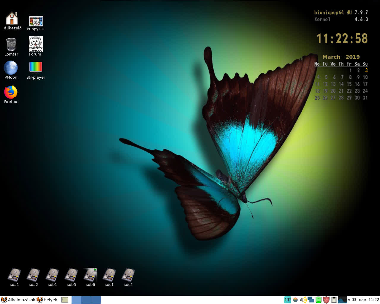Click the bionicpup64 HU version text
Viewport: 380px width, 304px height.
pyautogui.click(x=341, y=12)
